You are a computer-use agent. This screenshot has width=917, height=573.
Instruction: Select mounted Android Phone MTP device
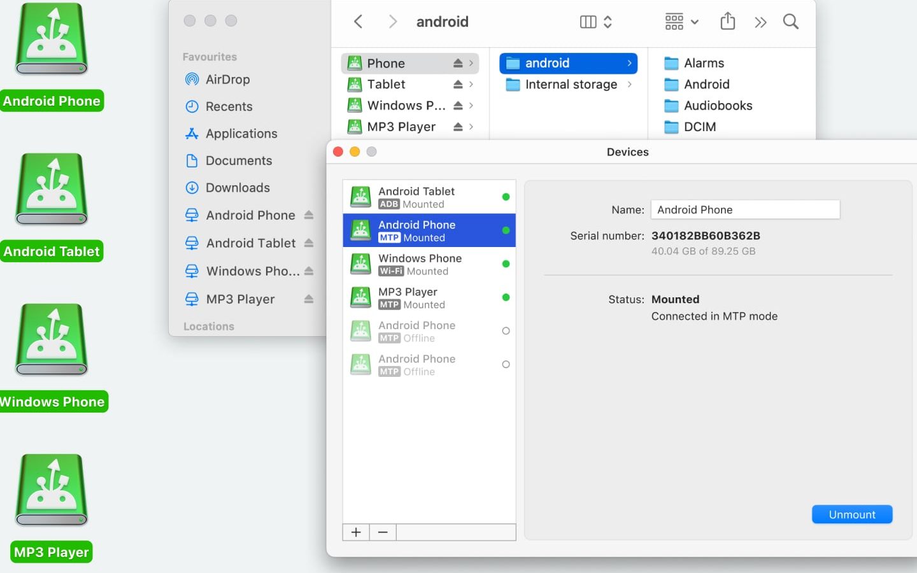(x=429, y=230)
